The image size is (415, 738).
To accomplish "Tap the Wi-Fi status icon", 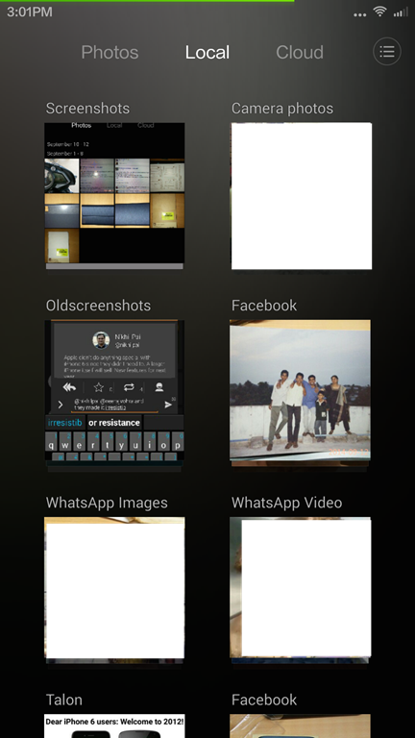I will pyautogui.click(x=379, y=12).
